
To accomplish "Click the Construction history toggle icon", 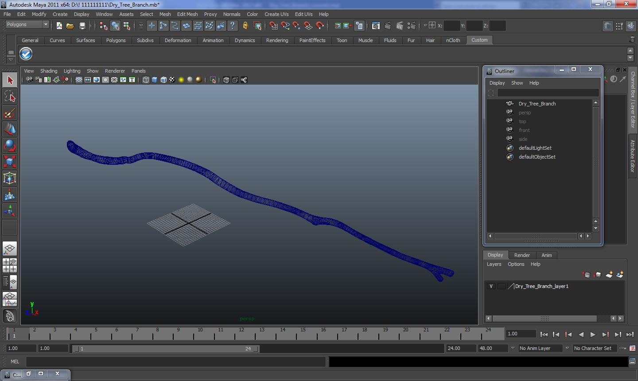I will [x=359, y=26].
